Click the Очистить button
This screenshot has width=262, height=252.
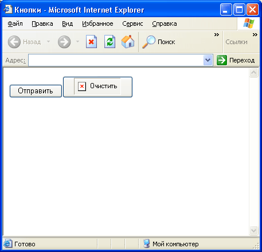click(x=97, y=87)
